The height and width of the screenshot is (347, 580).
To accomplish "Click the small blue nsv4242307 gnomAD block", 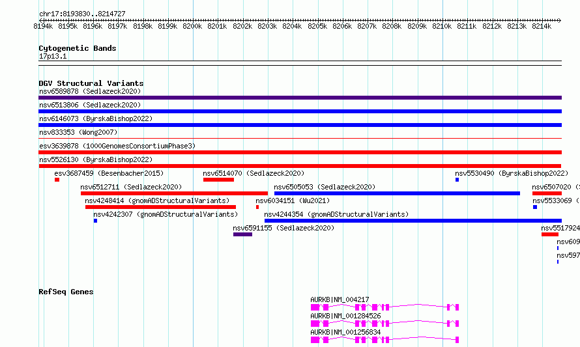I will coord(95,221).
